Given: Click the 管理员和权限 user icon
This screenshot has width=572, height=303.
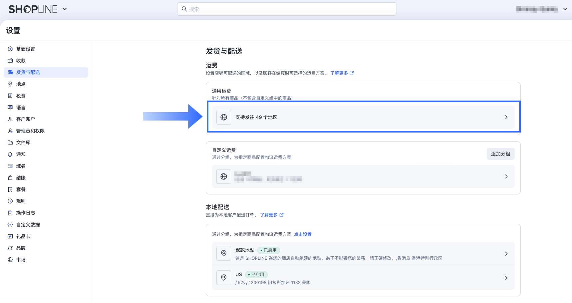Looking at the screenshot, I should pos(10,131).
